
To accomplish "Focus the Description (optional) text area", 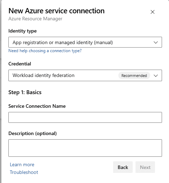I will click(85, 148).
